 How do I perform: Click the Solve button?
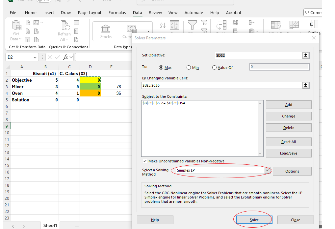(x=254, y=220)
